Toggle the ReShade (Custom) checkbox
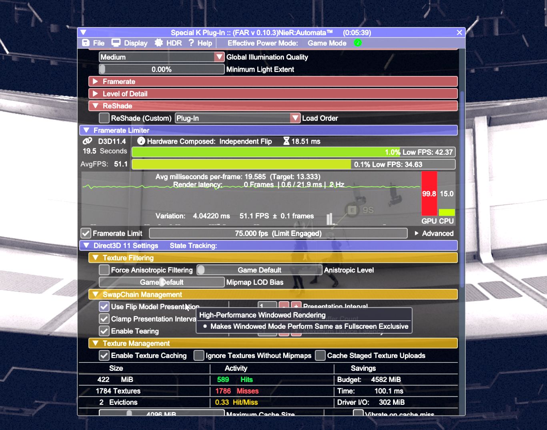 (104, 118)
